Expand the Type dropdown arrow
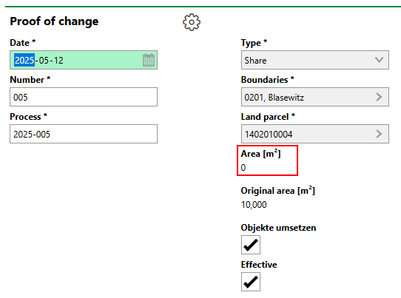 (x=379, y=60)
